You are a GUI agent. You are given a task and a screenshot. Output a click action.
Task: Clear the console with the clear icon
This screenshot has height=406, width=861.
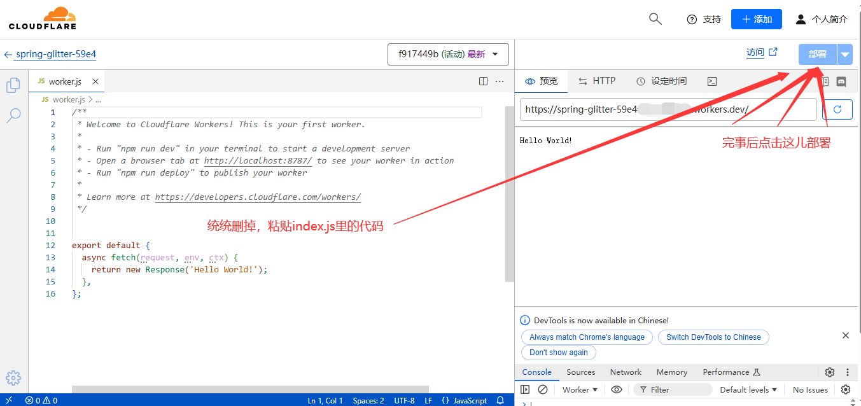543,389
